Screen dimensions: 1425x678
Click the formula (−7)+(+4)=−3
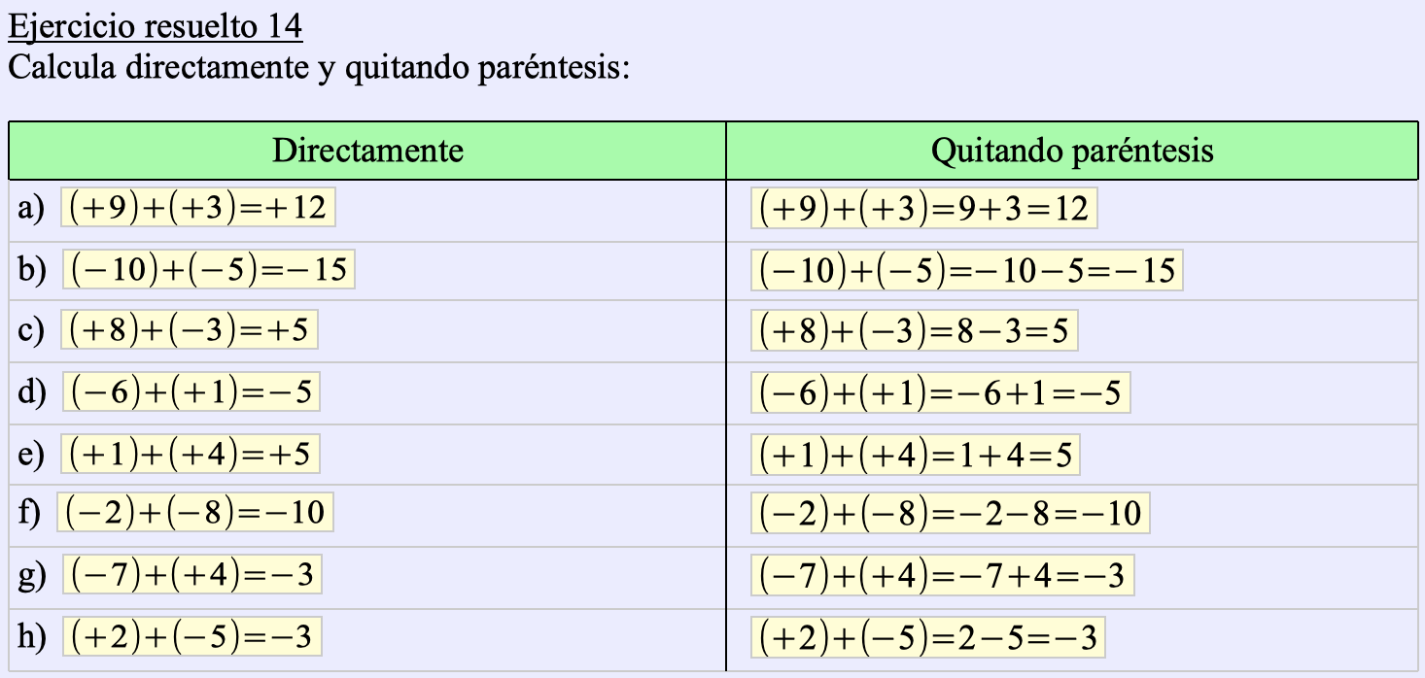tap(192, 575)
